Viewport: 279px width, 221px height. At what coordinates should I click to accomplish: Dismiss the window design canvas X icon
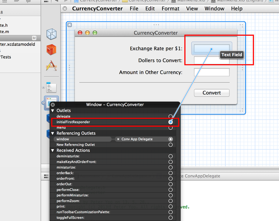70,25
